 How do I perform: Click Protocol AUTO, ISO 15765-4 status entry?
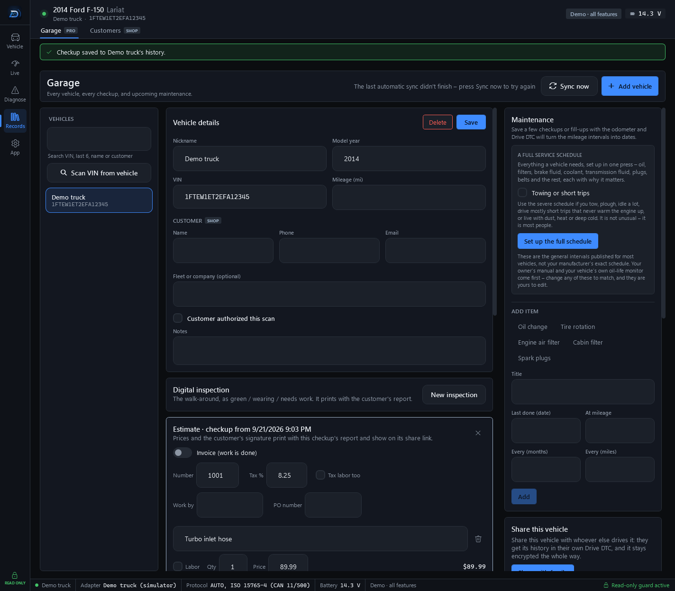(248, 585)
